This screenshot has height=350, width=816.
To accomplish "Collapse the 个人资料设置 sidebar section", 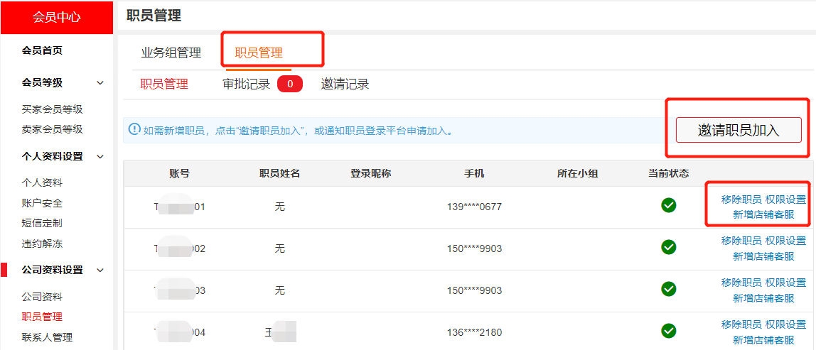I will click(x=100, y=157).
